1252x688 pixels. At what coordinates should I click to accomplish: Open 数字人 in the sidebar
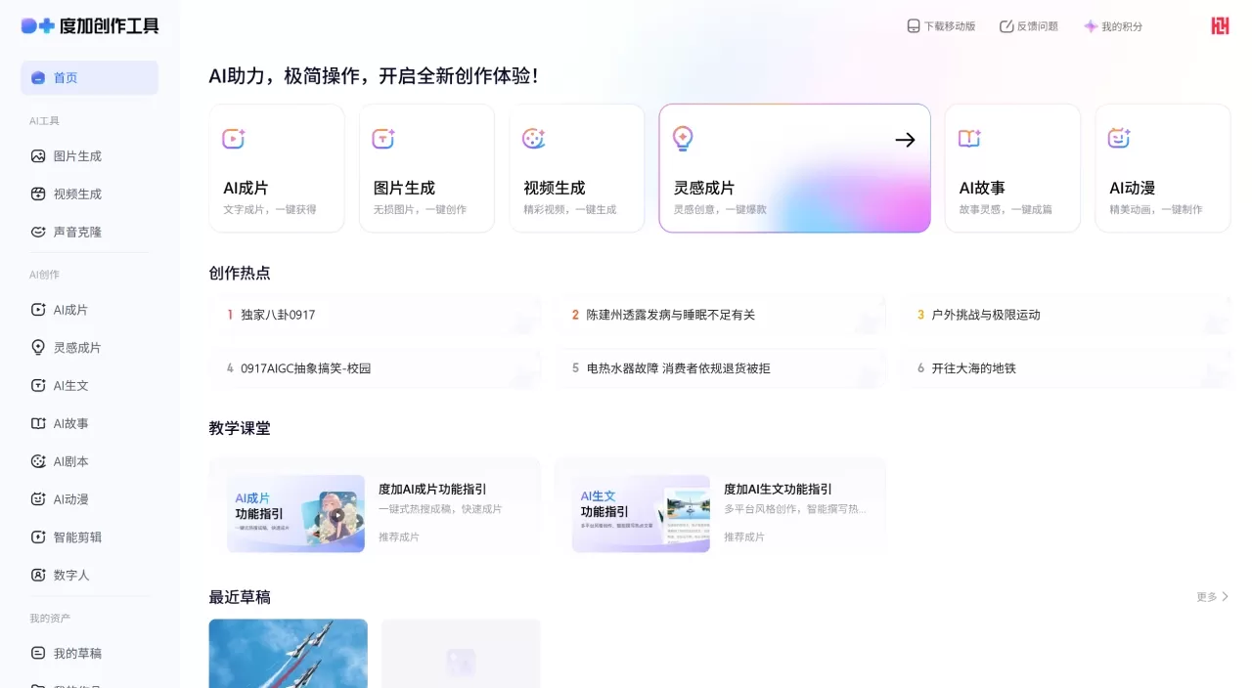(x=89, y=576)
